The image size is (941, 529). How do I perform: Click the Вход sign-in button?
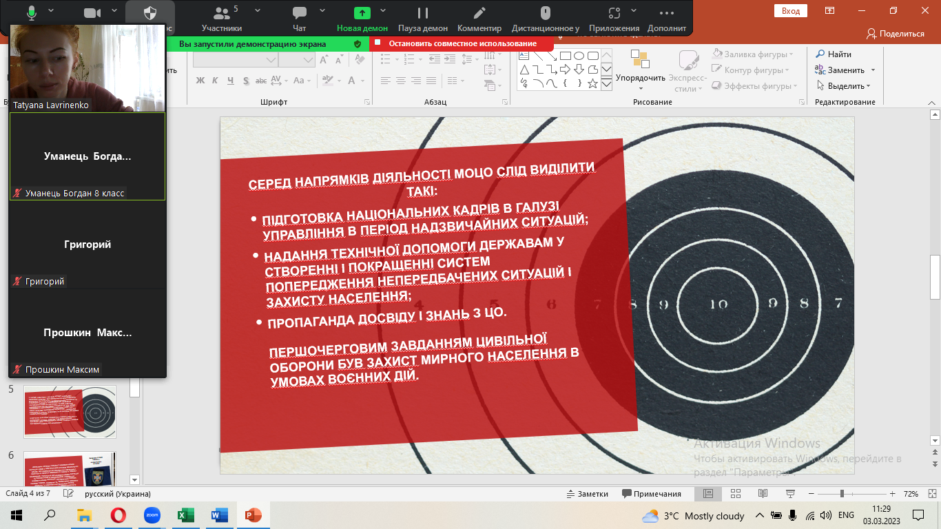click(791, 10)
